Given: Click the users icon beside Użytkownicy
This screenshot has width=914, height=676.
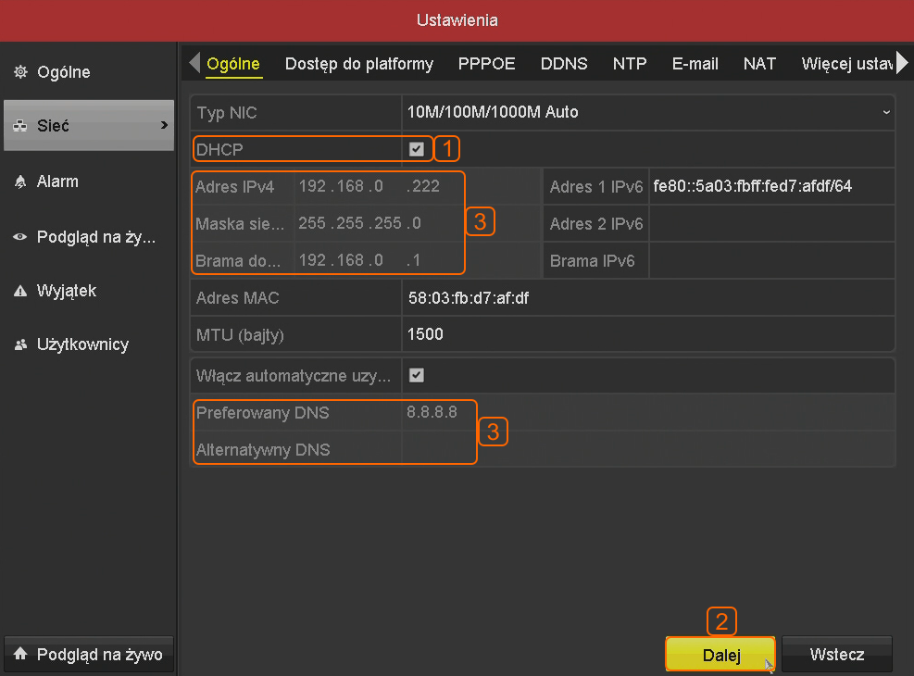Looking at the screenshot, I should [x=20, y=345].
